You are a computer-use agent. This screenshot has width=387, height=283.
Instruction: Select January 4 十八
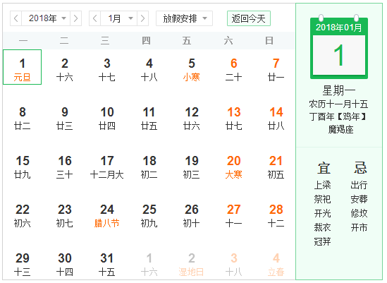(149, 69)
